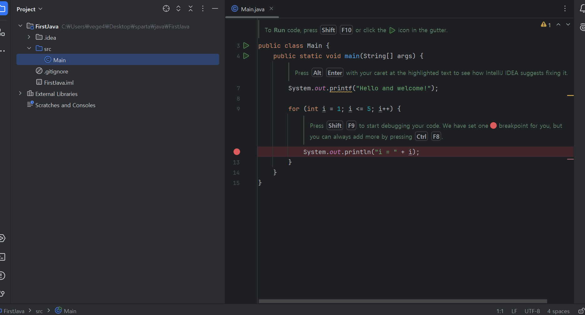
Task: Open the Problems tool window icon
Action: pyautogui.click(x=2, y=276)
